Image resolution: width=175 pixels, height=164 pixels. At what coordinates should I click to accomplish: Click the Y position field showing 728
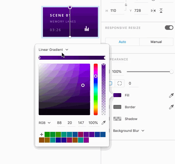coord(141,11)
